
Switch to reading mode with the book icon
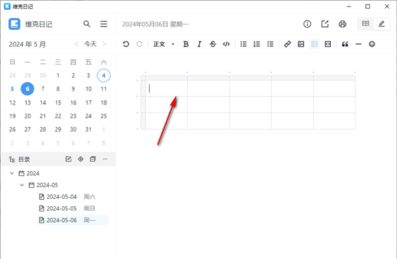[x=365, y=24]
